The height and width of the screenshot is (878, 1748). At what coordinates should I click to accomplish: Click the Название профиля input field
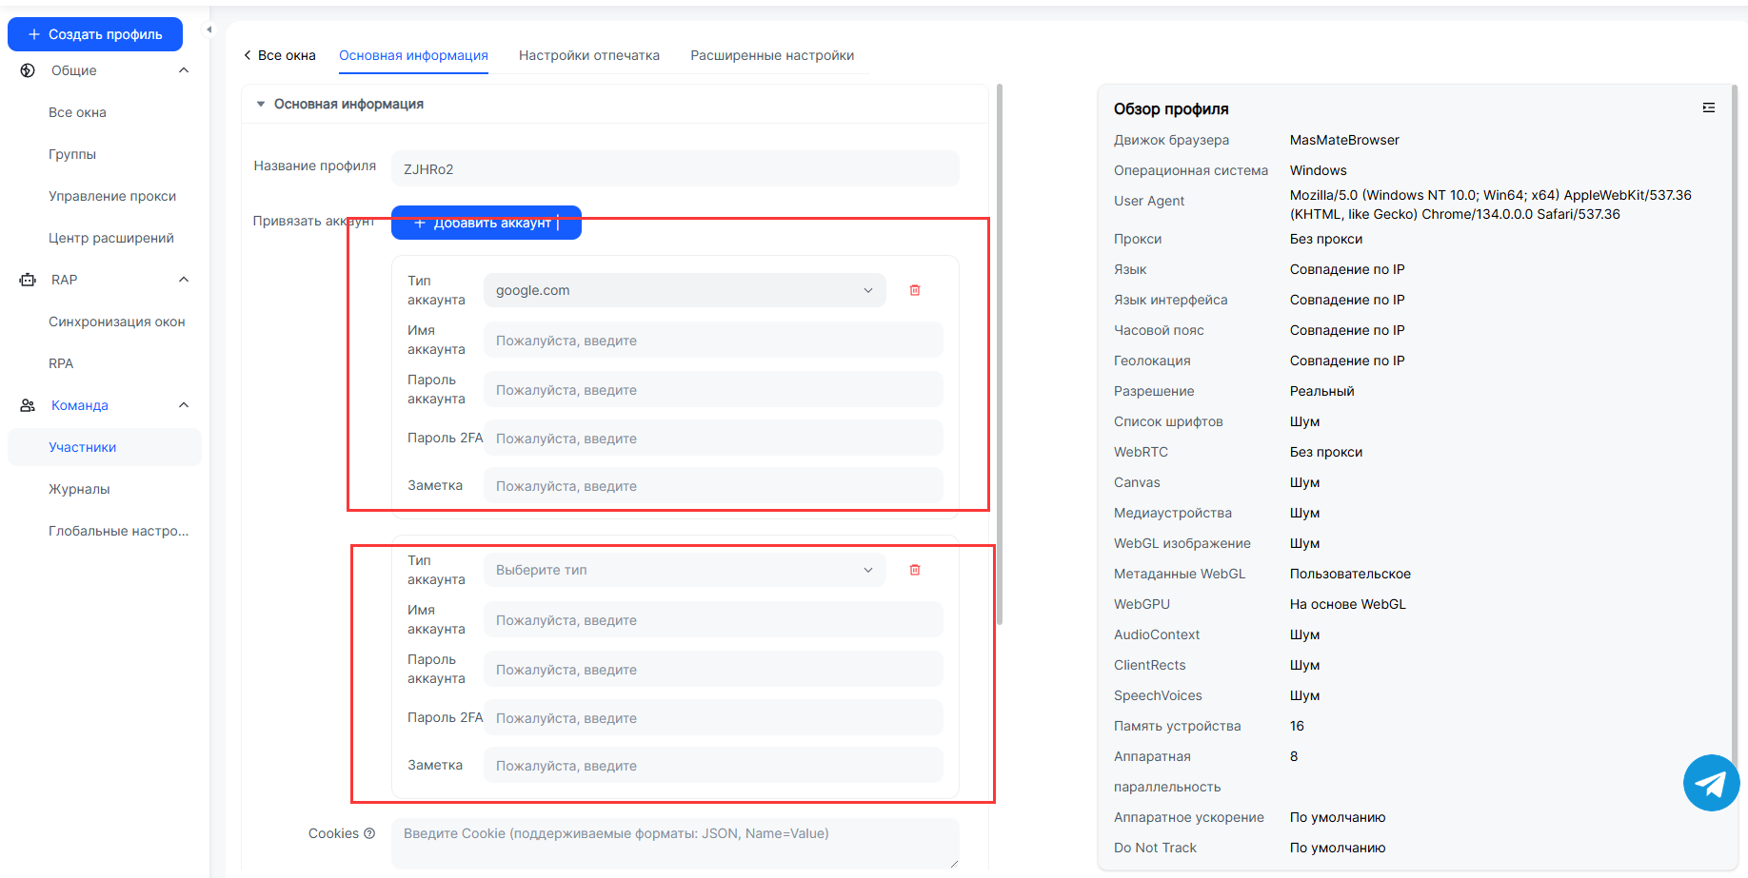[x=674, y=169]
